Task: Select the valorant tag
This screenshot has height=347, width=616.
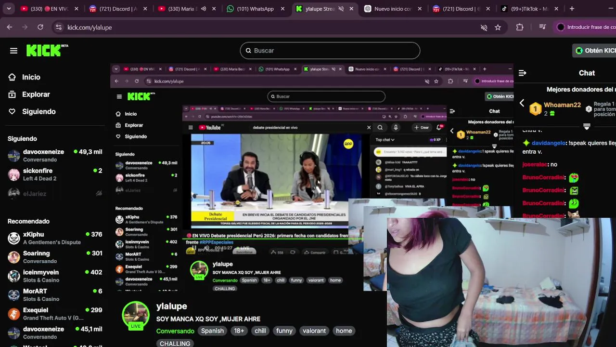Action: pyautogui.click(x=314, y=331)
